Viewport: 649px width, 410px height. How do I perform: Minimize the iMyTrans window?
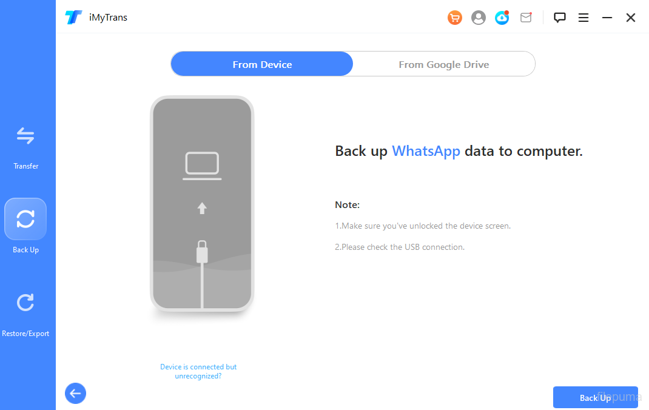coord(607,18)
